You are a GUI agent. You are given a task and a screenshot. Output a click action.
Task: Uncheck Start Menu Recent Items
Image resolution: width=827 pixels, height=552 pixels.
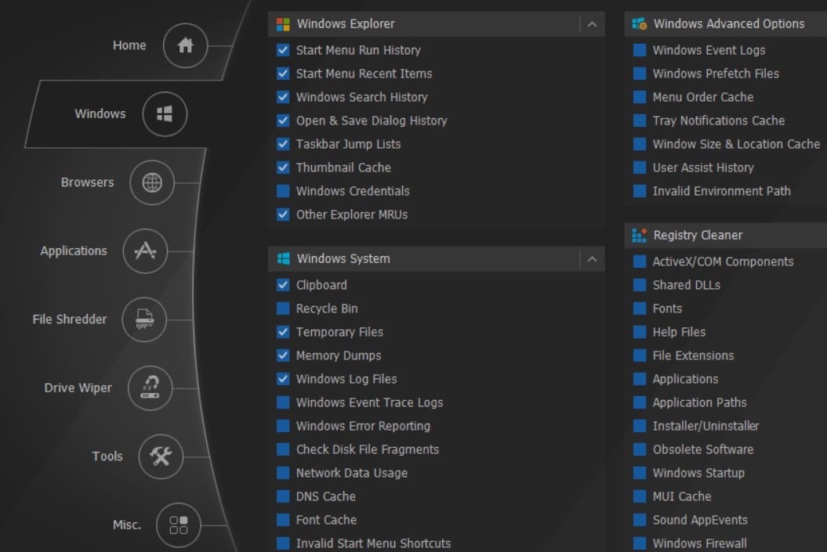(283, 74)
